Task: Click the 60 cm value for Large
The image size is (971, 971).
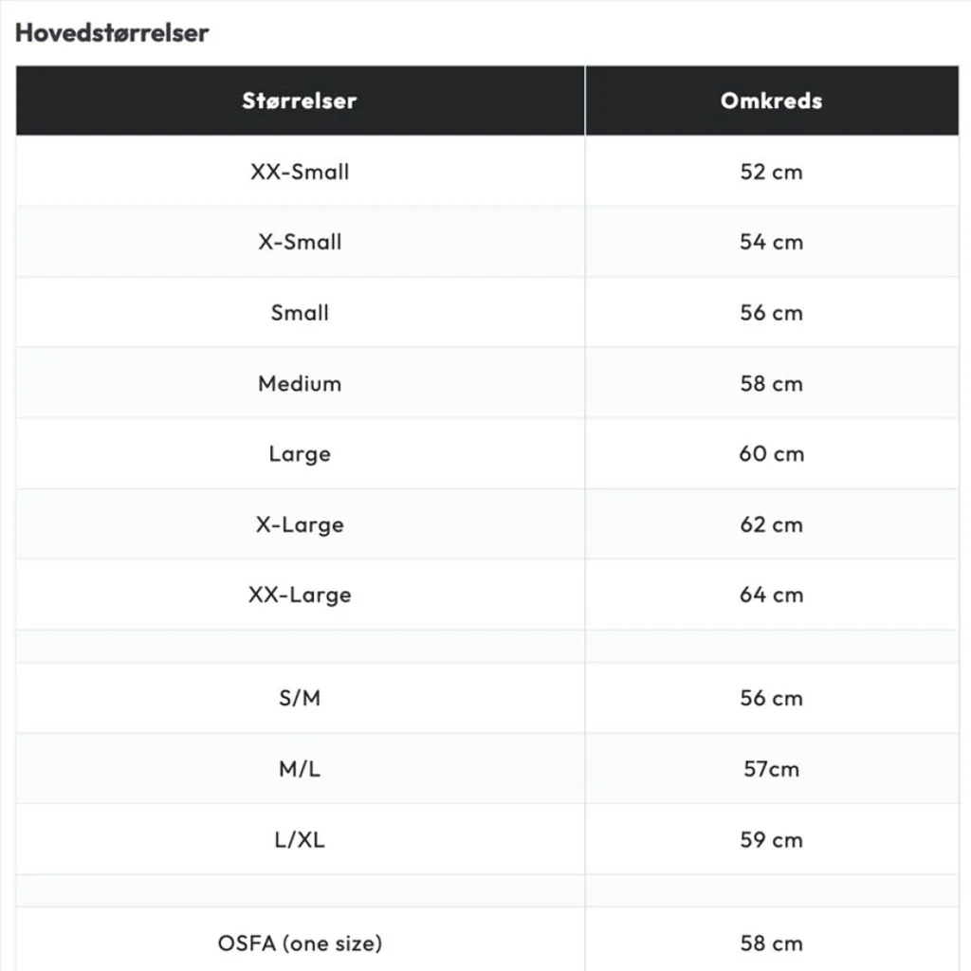Action: [772, 453]
